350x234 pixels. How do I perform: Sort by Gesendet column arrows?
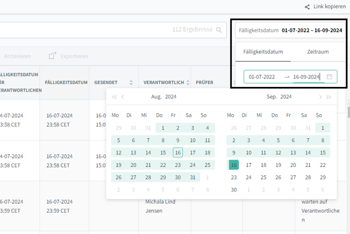pyautogui.click(x=131, y=83)
